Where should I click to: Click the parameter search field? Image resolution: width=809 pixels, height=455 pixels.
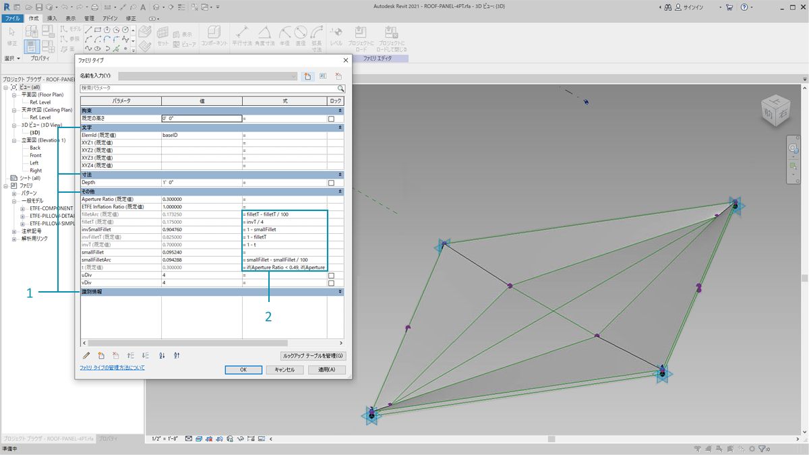208,88
